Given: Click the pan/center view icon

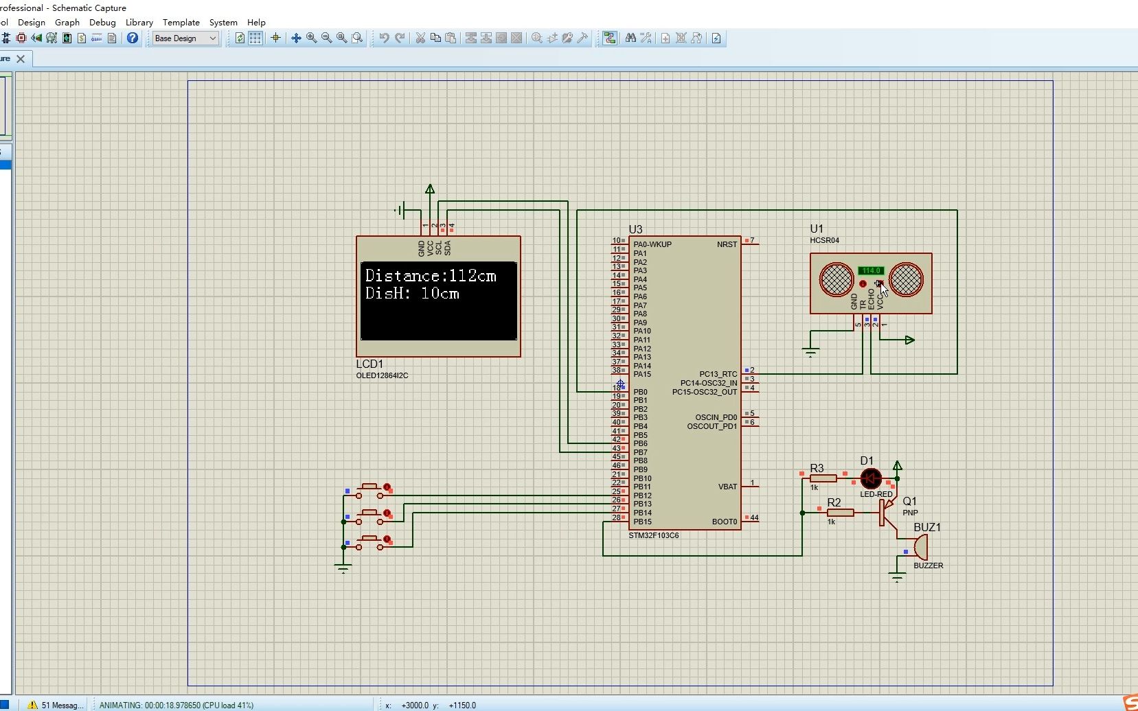Looking at the screenshot, I should (296, 38).
